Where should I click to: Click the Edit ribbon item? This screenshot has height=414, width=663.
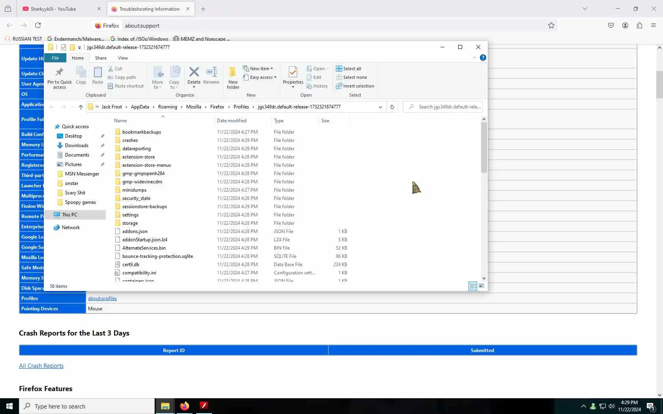tap(314, 77)
